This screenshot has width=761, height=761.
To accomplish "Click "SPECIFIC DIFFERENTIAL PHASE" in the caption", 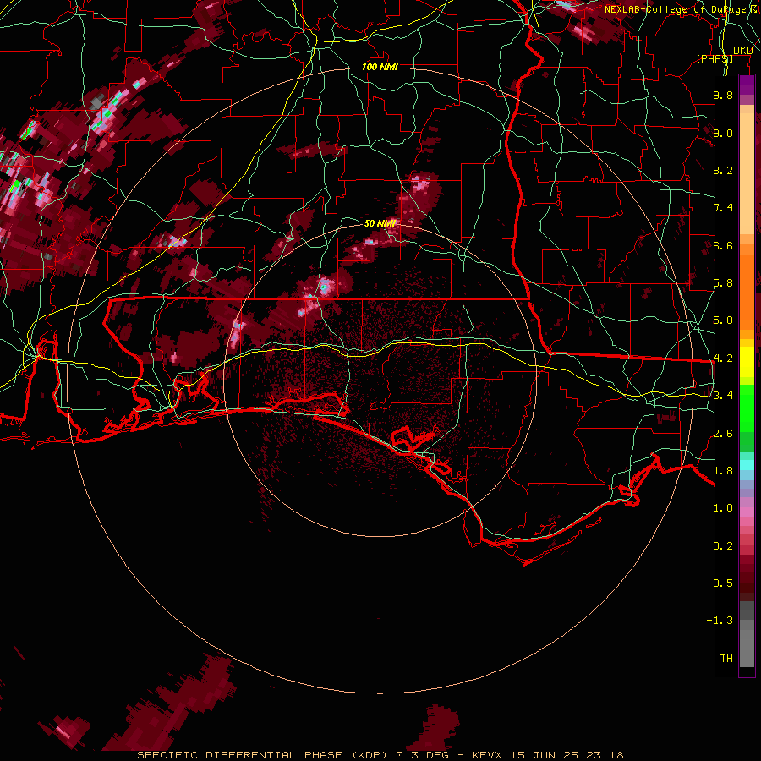I will tap(241, 755).
